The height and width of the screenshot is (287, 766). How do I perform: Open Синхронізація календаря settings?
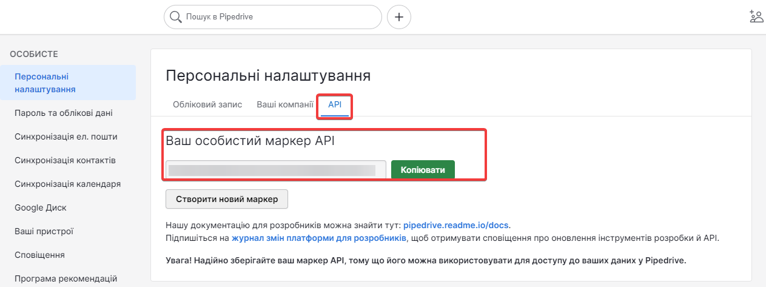tap(67, 184)
